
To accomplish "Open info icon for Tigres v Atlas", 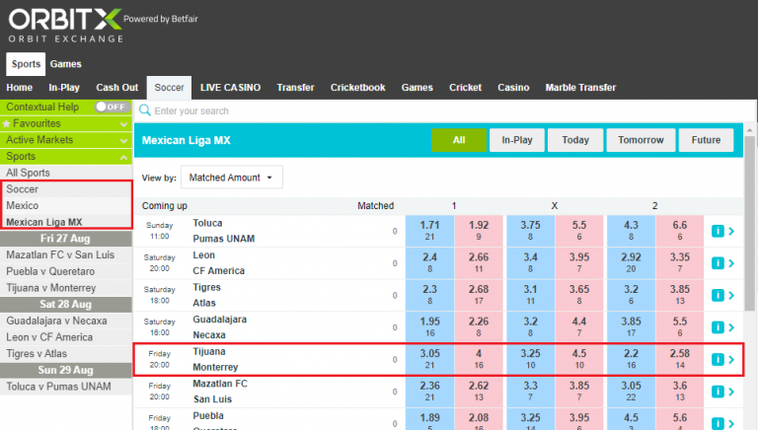I will [x=718, y=295].
